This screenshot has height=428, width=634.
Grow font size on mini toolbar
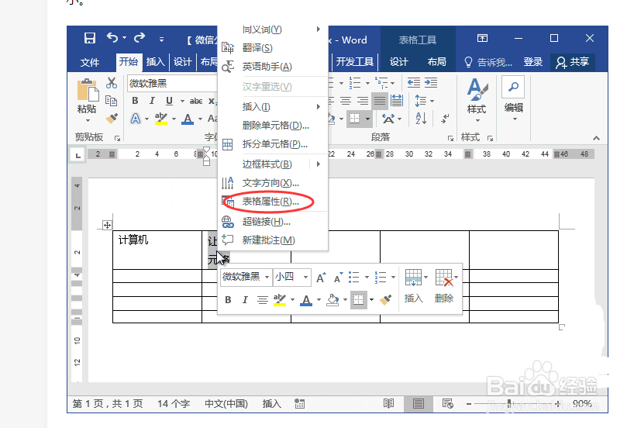click(x=321, y=278)
